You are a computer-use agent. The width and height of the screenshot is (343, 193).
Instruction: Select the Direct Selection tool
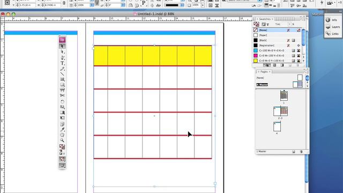(62, 52)
